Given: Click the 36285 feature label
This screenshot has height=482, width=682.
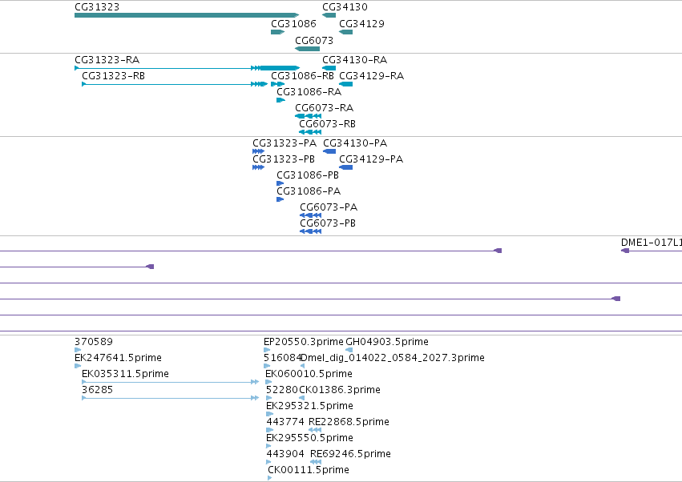Looking at the screenshot, I should click(98, 390).
